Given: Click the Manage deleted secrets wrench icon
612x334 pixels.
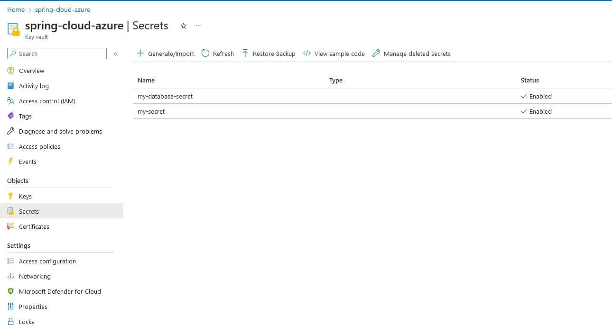Looking at the screenshot, I should [x=376, y=54].
